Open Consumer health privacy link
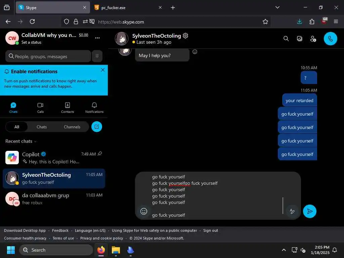The height and width of the screenshot is (258, 344). point(25,238)
